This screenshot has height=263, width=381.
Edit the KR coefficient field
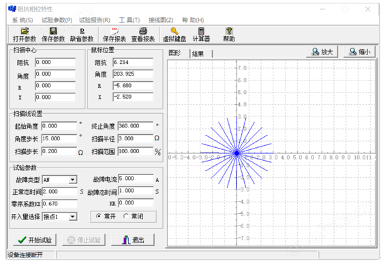pyautogui.click(x=136, y=203)
